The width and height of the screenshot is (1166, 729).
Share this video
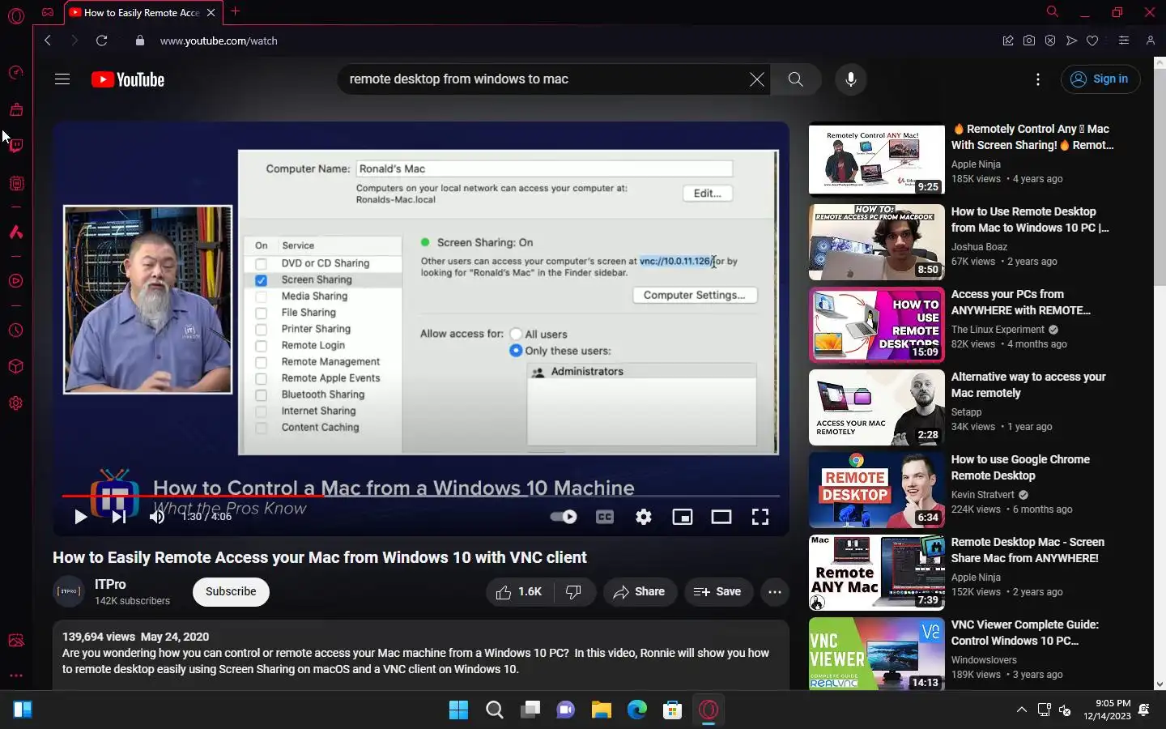tap(639, 592)
